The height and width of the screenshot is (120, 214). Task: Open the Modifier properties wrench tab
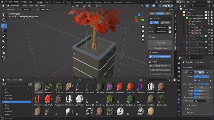179,99
